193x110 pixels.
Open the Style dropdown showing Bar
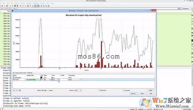pos(47,80)
